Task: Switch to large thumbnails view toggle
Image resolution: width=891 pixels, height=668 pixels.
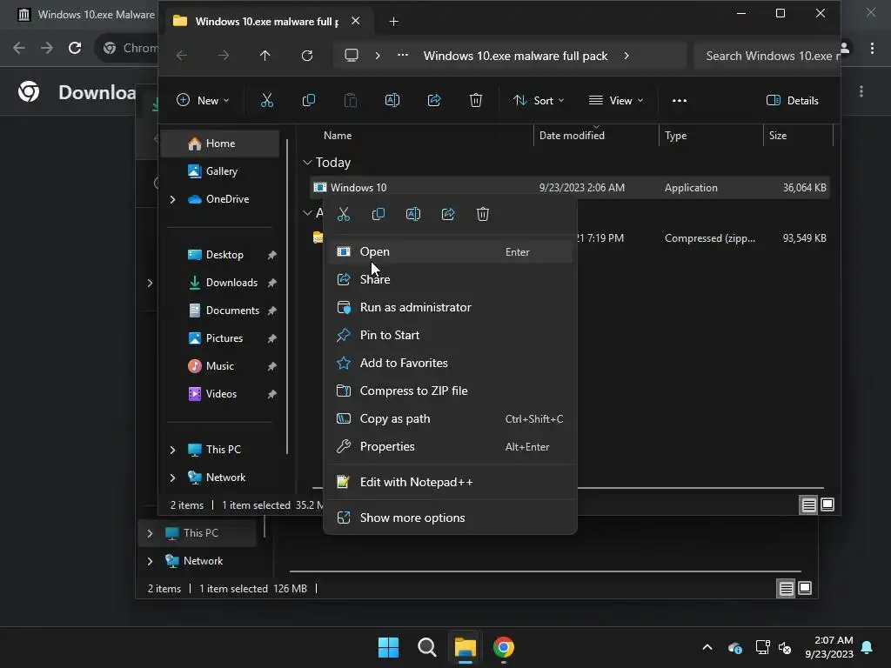Action: (827, 504)
